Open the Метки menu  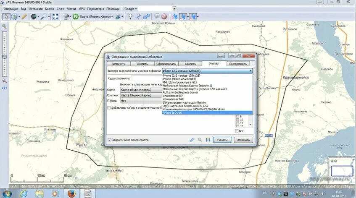coord(71,9)
